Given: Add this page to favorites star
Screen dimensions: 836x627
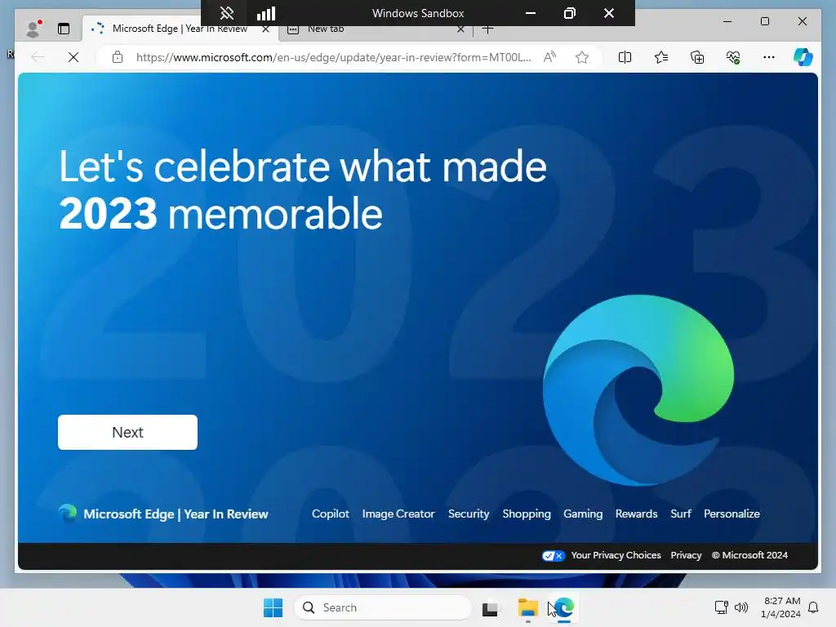Looking at the screenshot, I should pyautogui.click(x=582, y=57).
